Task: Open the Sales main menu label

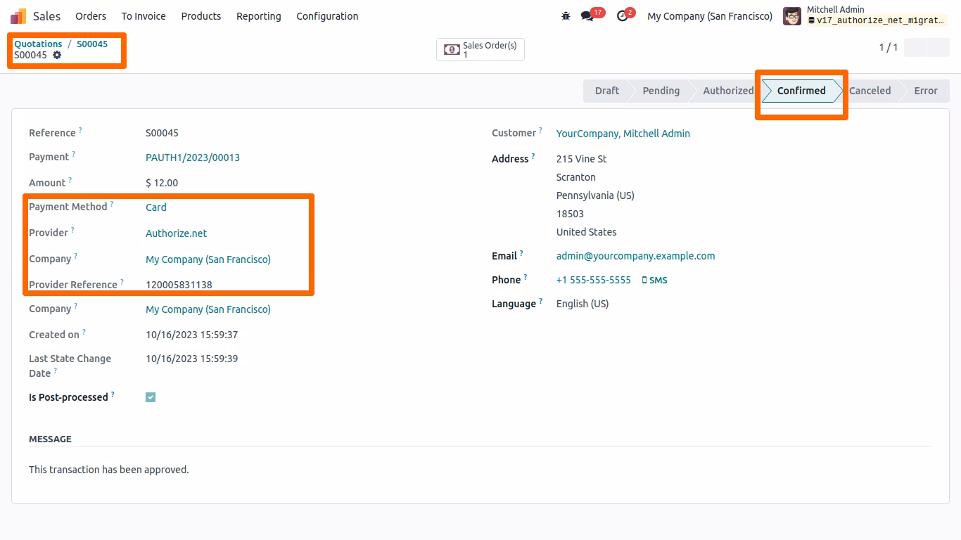Action: (47, 16)
